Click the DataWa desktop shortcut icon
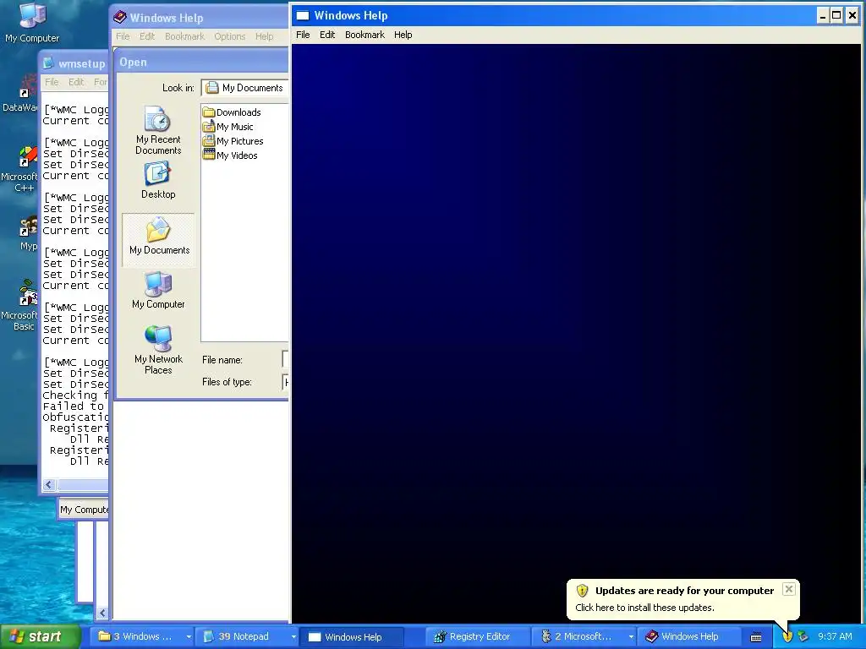The height and width of the screenshot is (649, 866). coord(20,94)
